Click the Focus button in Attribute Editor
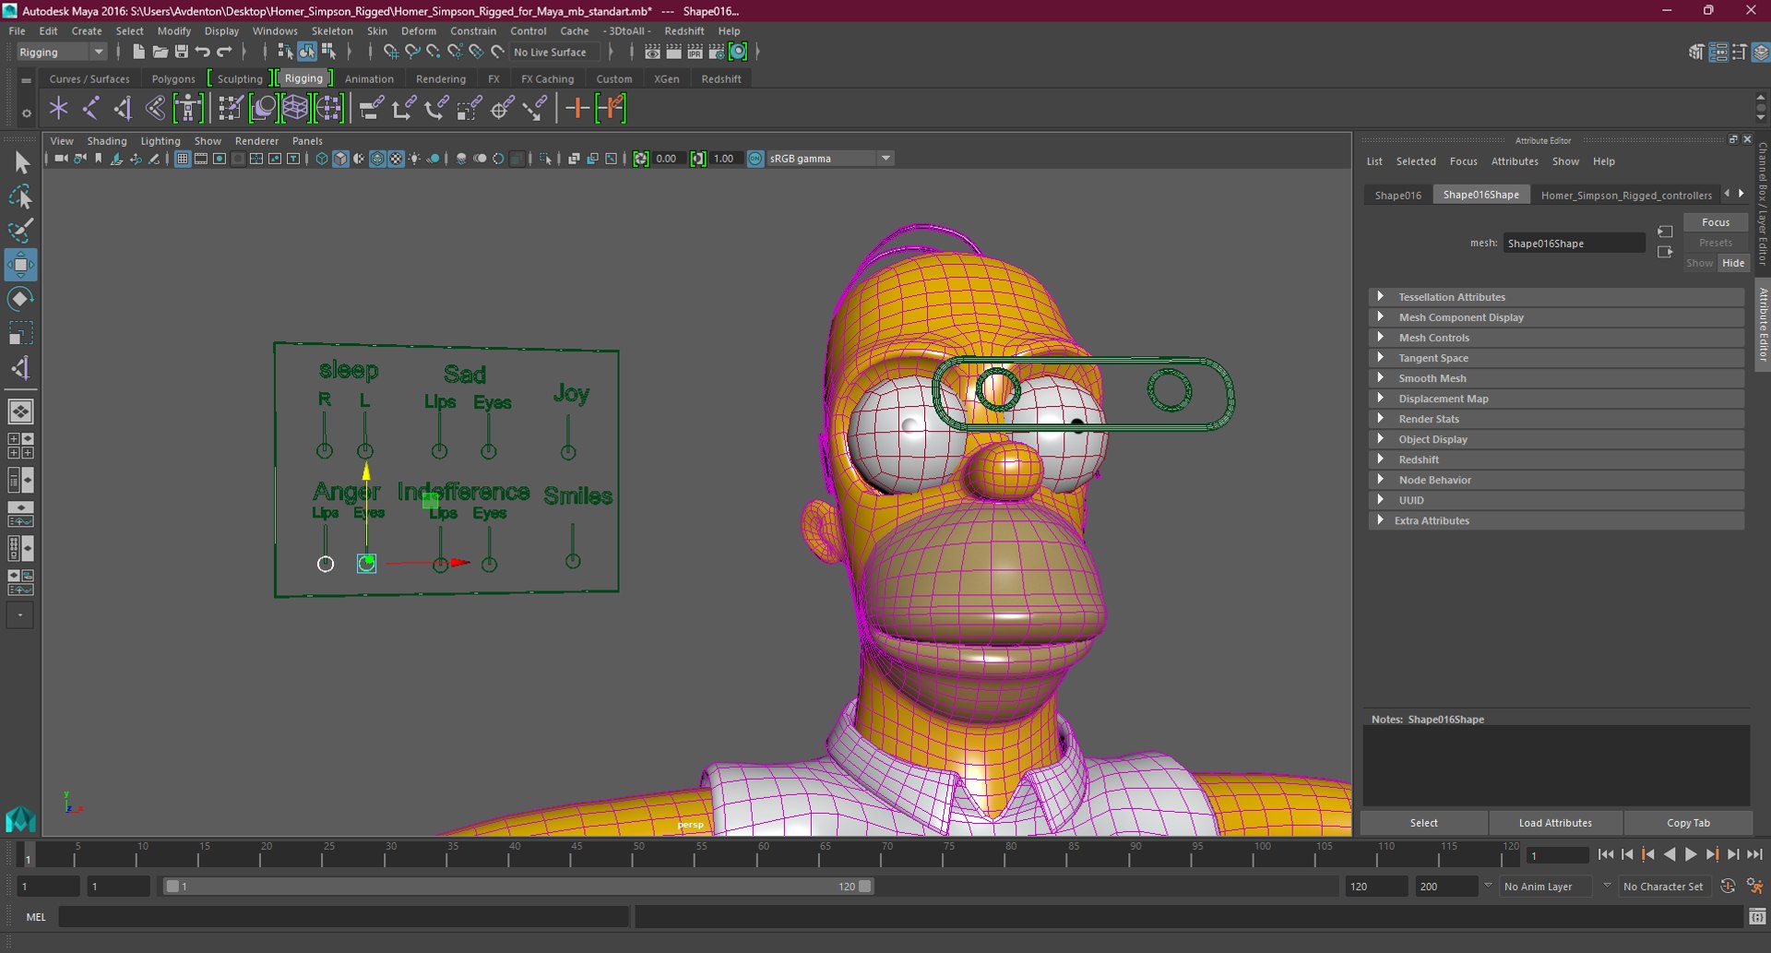The image size is (1771, 953). 1715,222
